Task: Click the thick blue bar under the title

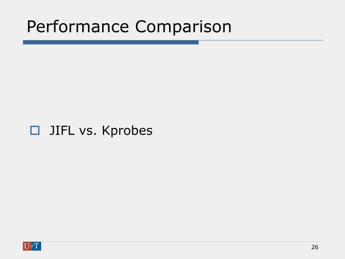Action: click(x=111, y=42)
